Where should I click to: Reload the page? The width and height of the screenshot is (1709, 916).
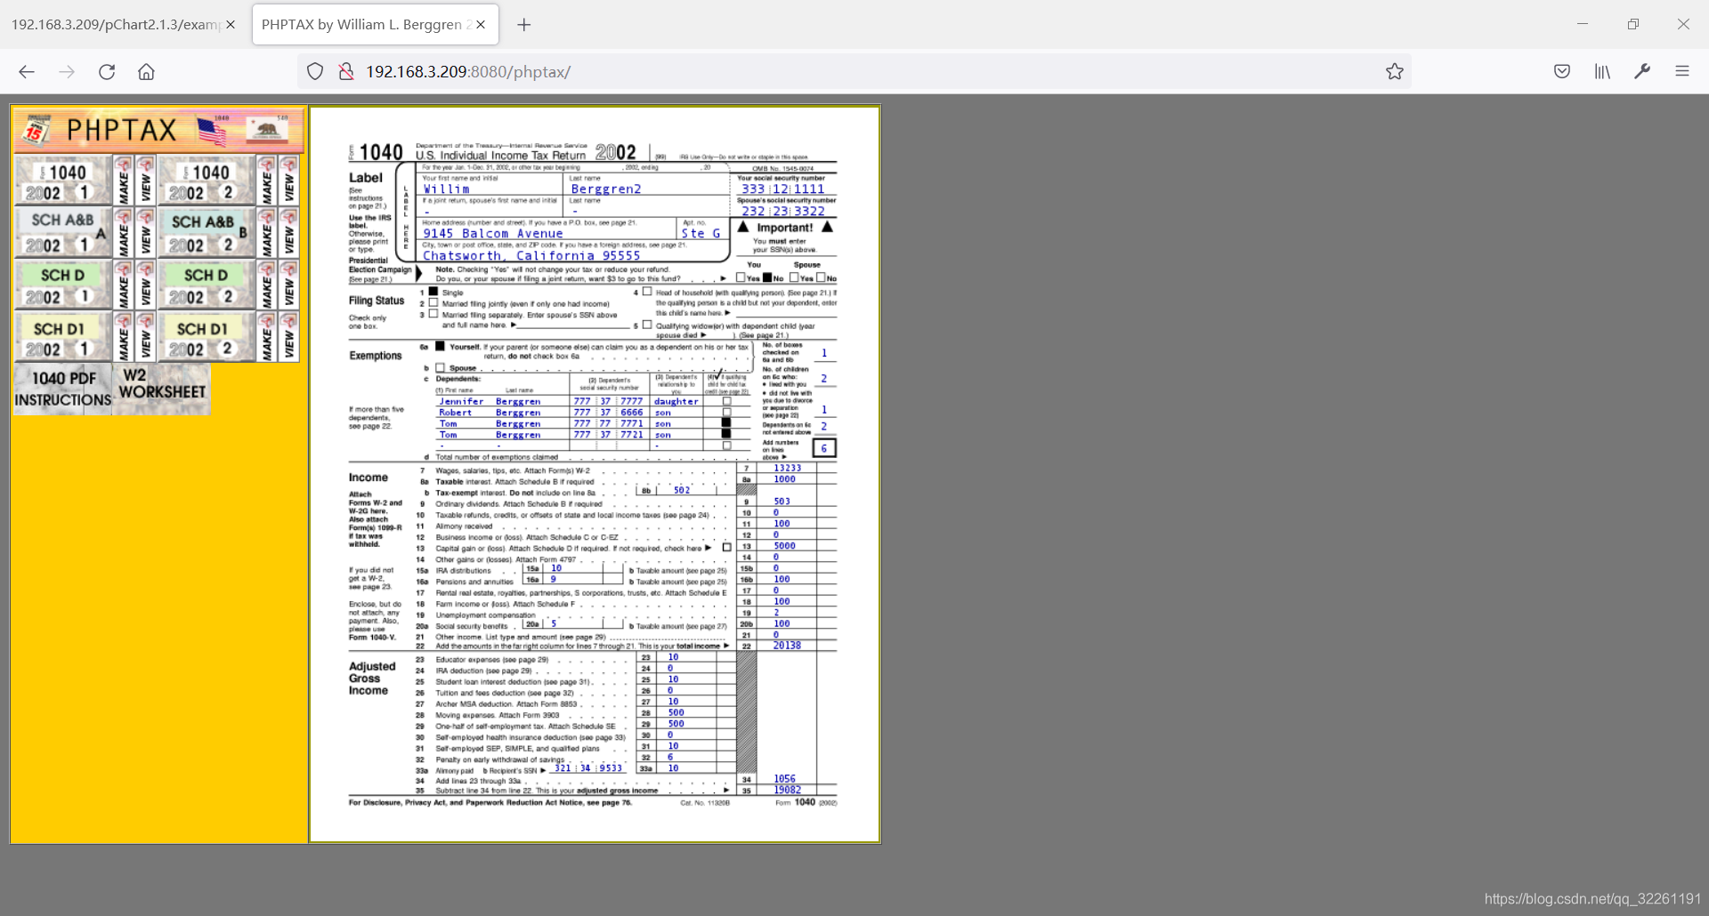[107, 72]
